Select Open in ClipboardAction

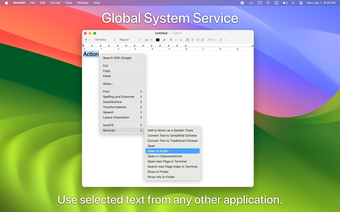click(173, 156)
